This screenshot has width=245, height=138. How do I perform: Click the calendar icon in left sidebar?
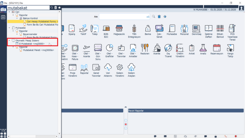coord(3,17)
